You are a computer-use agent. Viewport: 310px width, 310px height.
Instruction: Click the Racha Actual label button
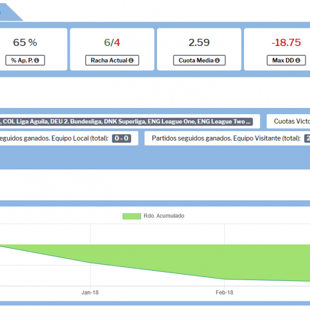(112, 60)
